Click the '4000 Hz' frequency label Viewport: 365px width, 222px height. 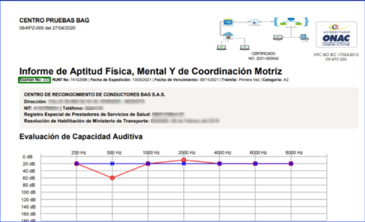[222, 153]
